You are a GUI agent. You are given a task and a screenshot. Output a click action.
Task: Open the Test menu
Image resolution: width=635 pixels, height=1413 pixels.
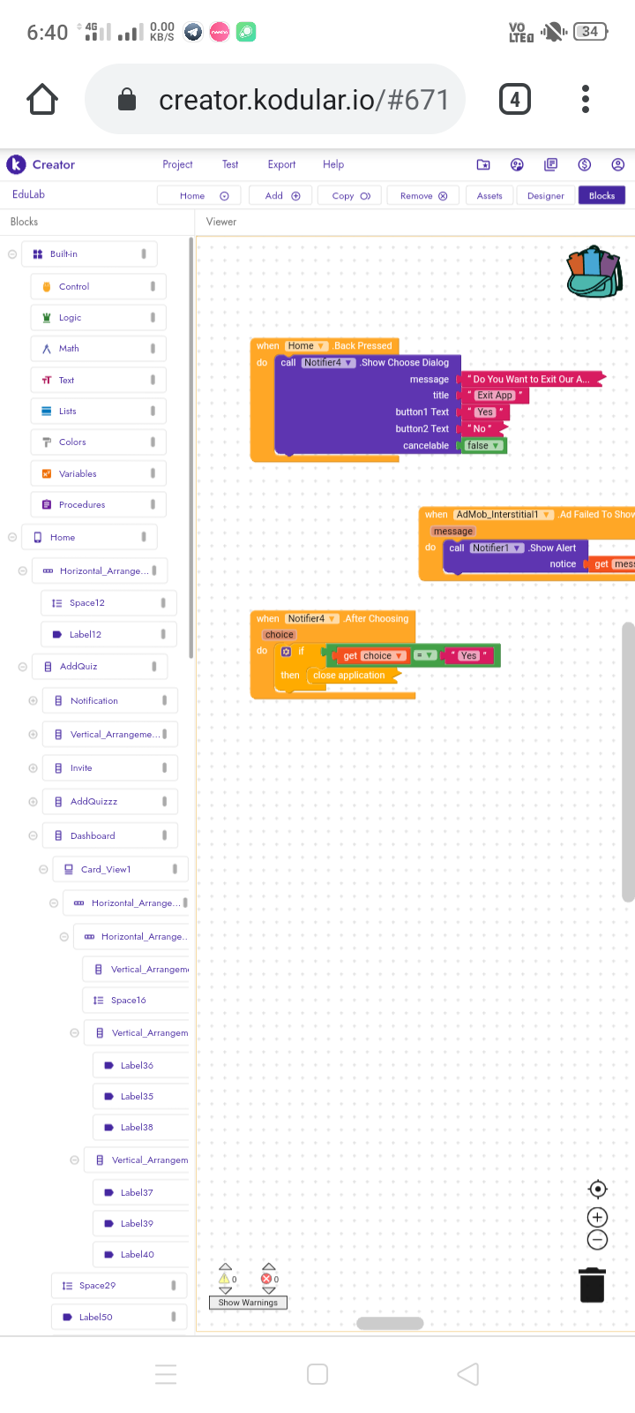click(x=230, y=164)
